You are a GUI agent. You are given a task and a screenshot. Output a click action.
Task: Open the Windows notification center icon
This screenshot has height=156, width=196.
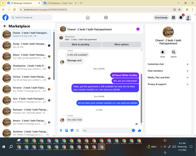click(191, 147)
